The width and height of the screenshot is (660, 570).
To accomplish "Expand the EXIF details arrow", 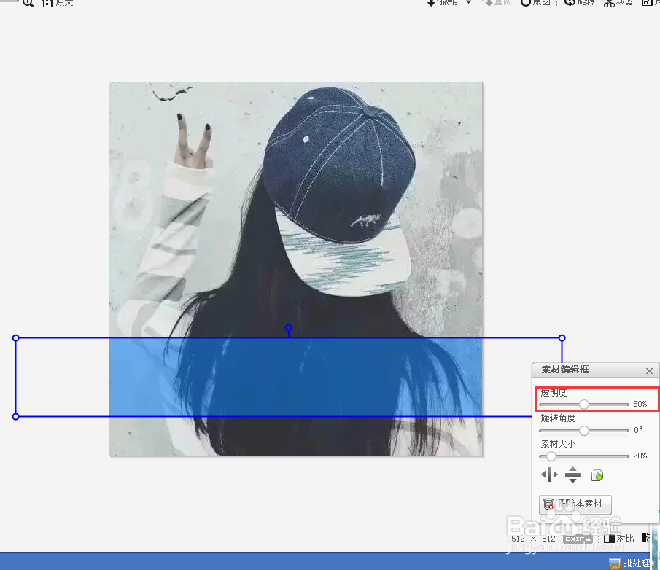I will 588,539.
